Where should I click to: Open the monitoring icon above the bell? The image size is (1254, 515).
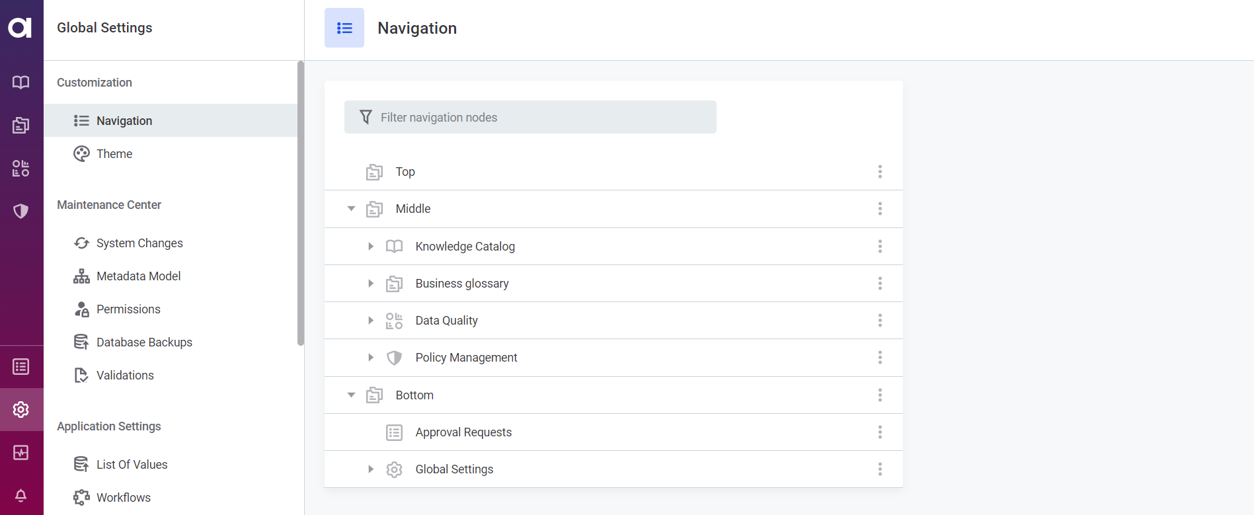click(21, 452)
